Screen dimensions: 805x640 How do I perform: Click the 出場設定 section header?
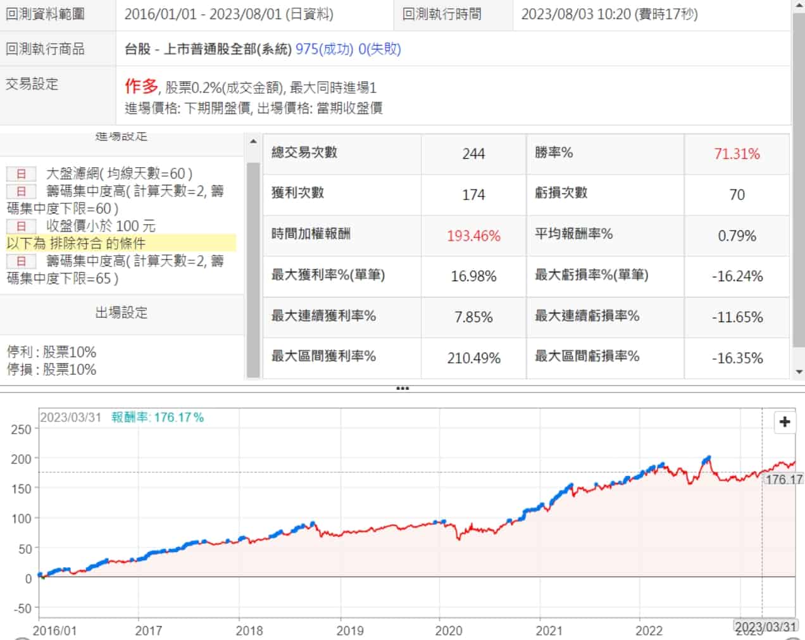[x=121, y=313]
